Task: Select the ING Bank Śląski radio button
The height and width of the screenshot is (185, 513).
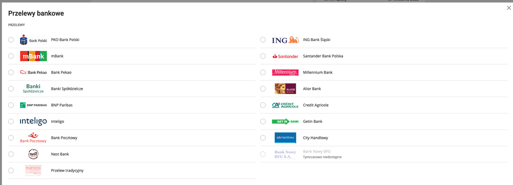Action: click(x=263, y=40)
